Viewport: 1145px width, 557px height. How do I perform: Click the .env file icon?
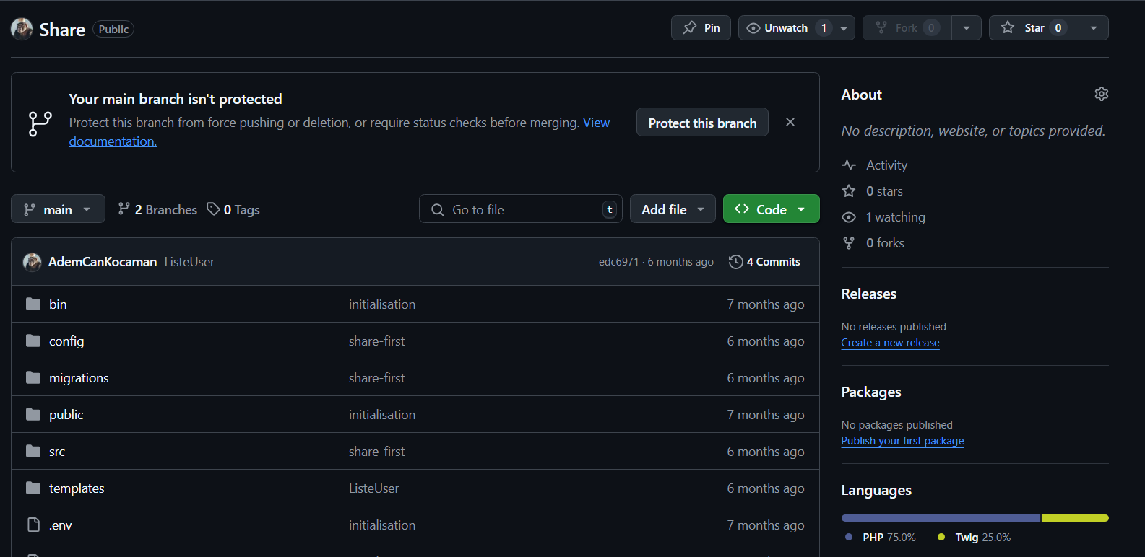pyautogui.click(x=33, y=525)
